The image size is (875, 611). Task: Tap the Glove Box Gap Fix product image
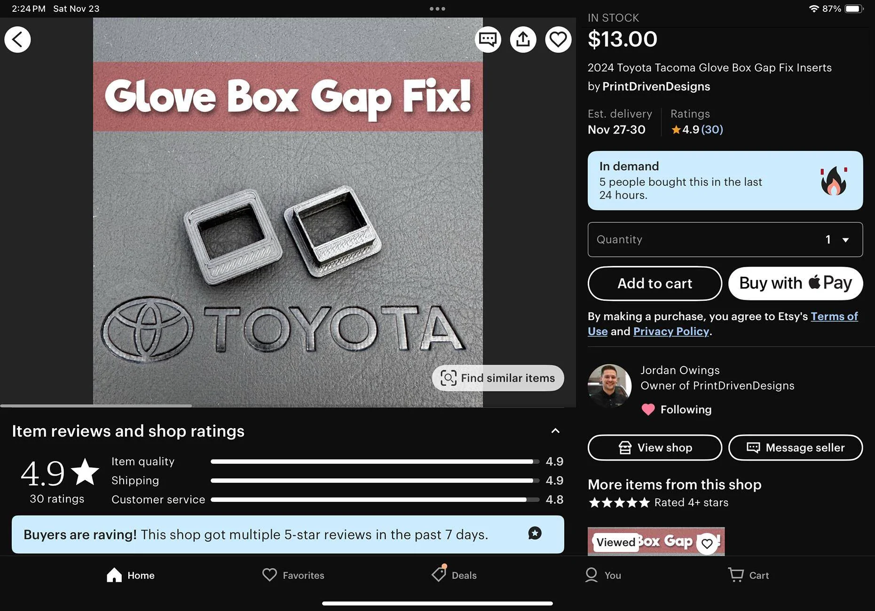tap(288, 212)
